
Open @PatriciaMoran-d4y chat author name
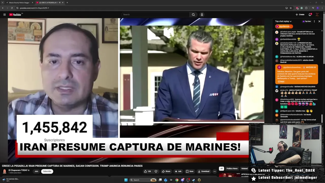coord(288,57)
